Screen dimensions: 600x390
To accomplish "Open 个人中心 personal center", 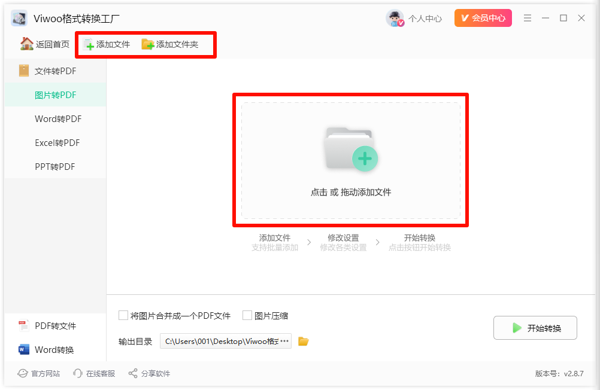I will [425, 19].
